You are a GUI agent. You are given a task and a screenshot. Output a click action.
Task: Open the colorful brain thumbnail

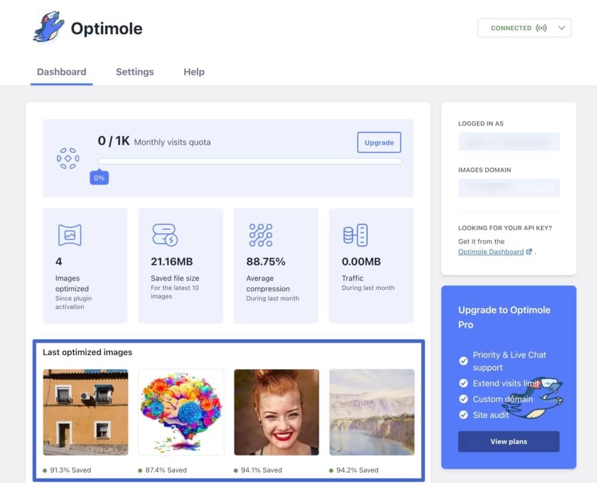point(181,412)
